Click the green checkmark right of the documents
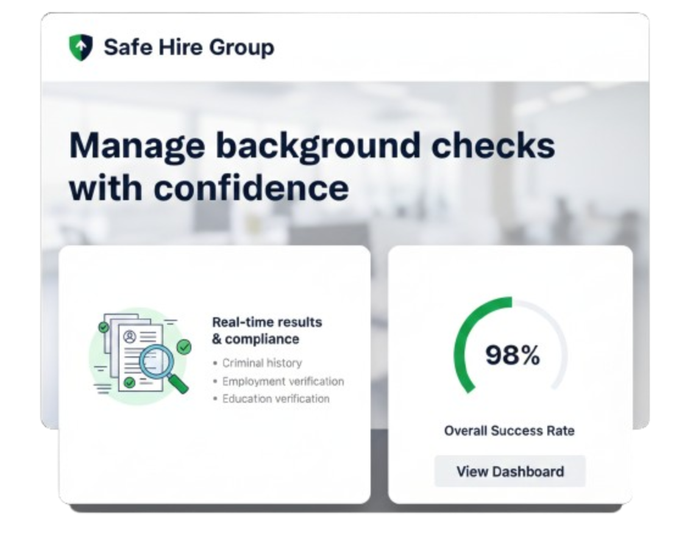 pyautogui.click(x=183, y=347)
